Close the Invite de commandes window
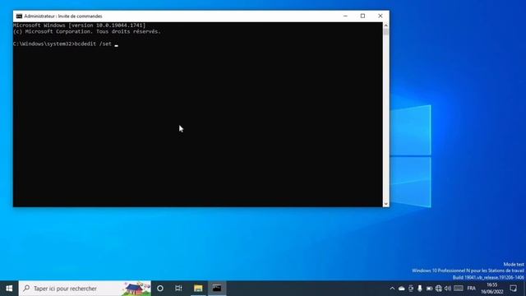The height and width of the screenshot is (296, 526). tap(380, 16)
